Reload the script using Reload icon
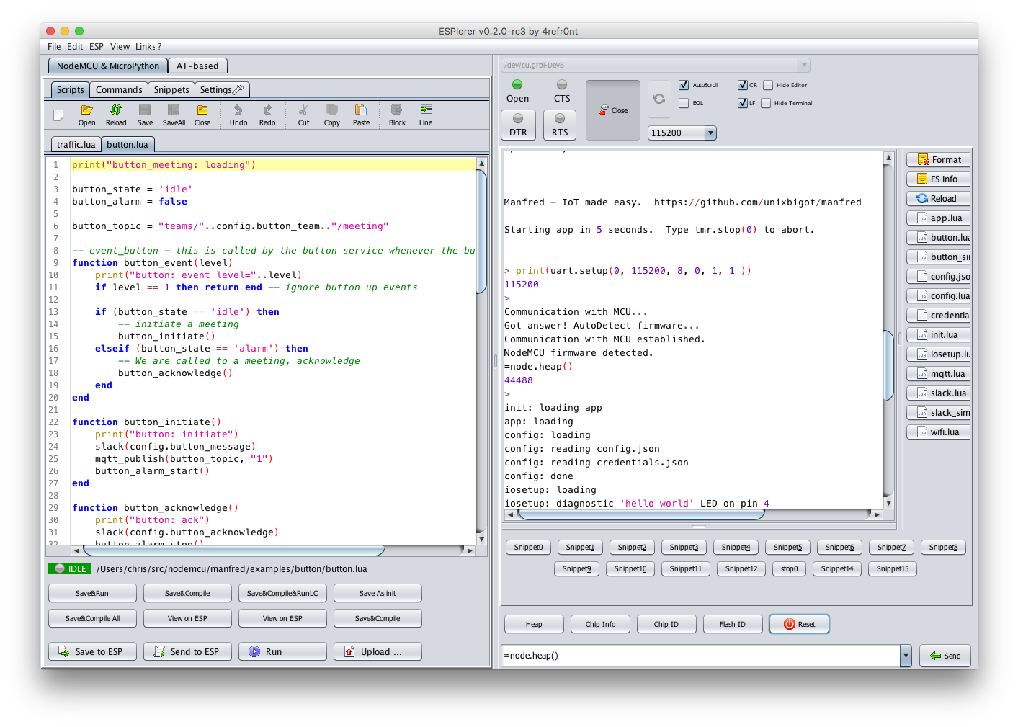This screenshot has width=1018, height=727. pos(116,115)
